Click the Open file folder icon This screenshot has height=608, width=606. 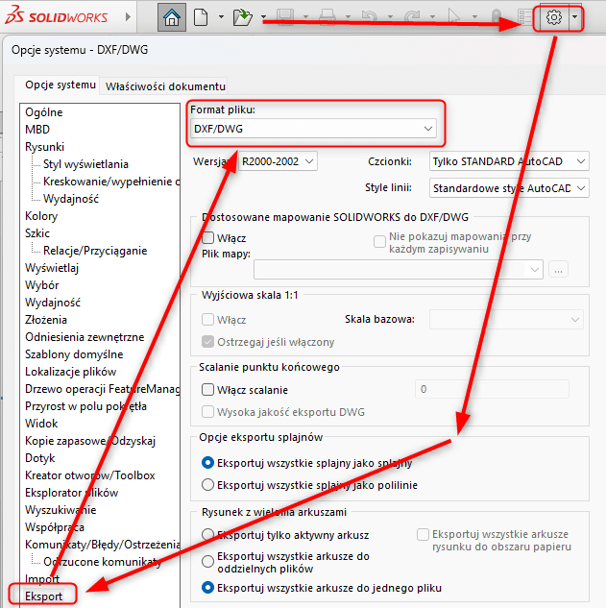(241, 18)
